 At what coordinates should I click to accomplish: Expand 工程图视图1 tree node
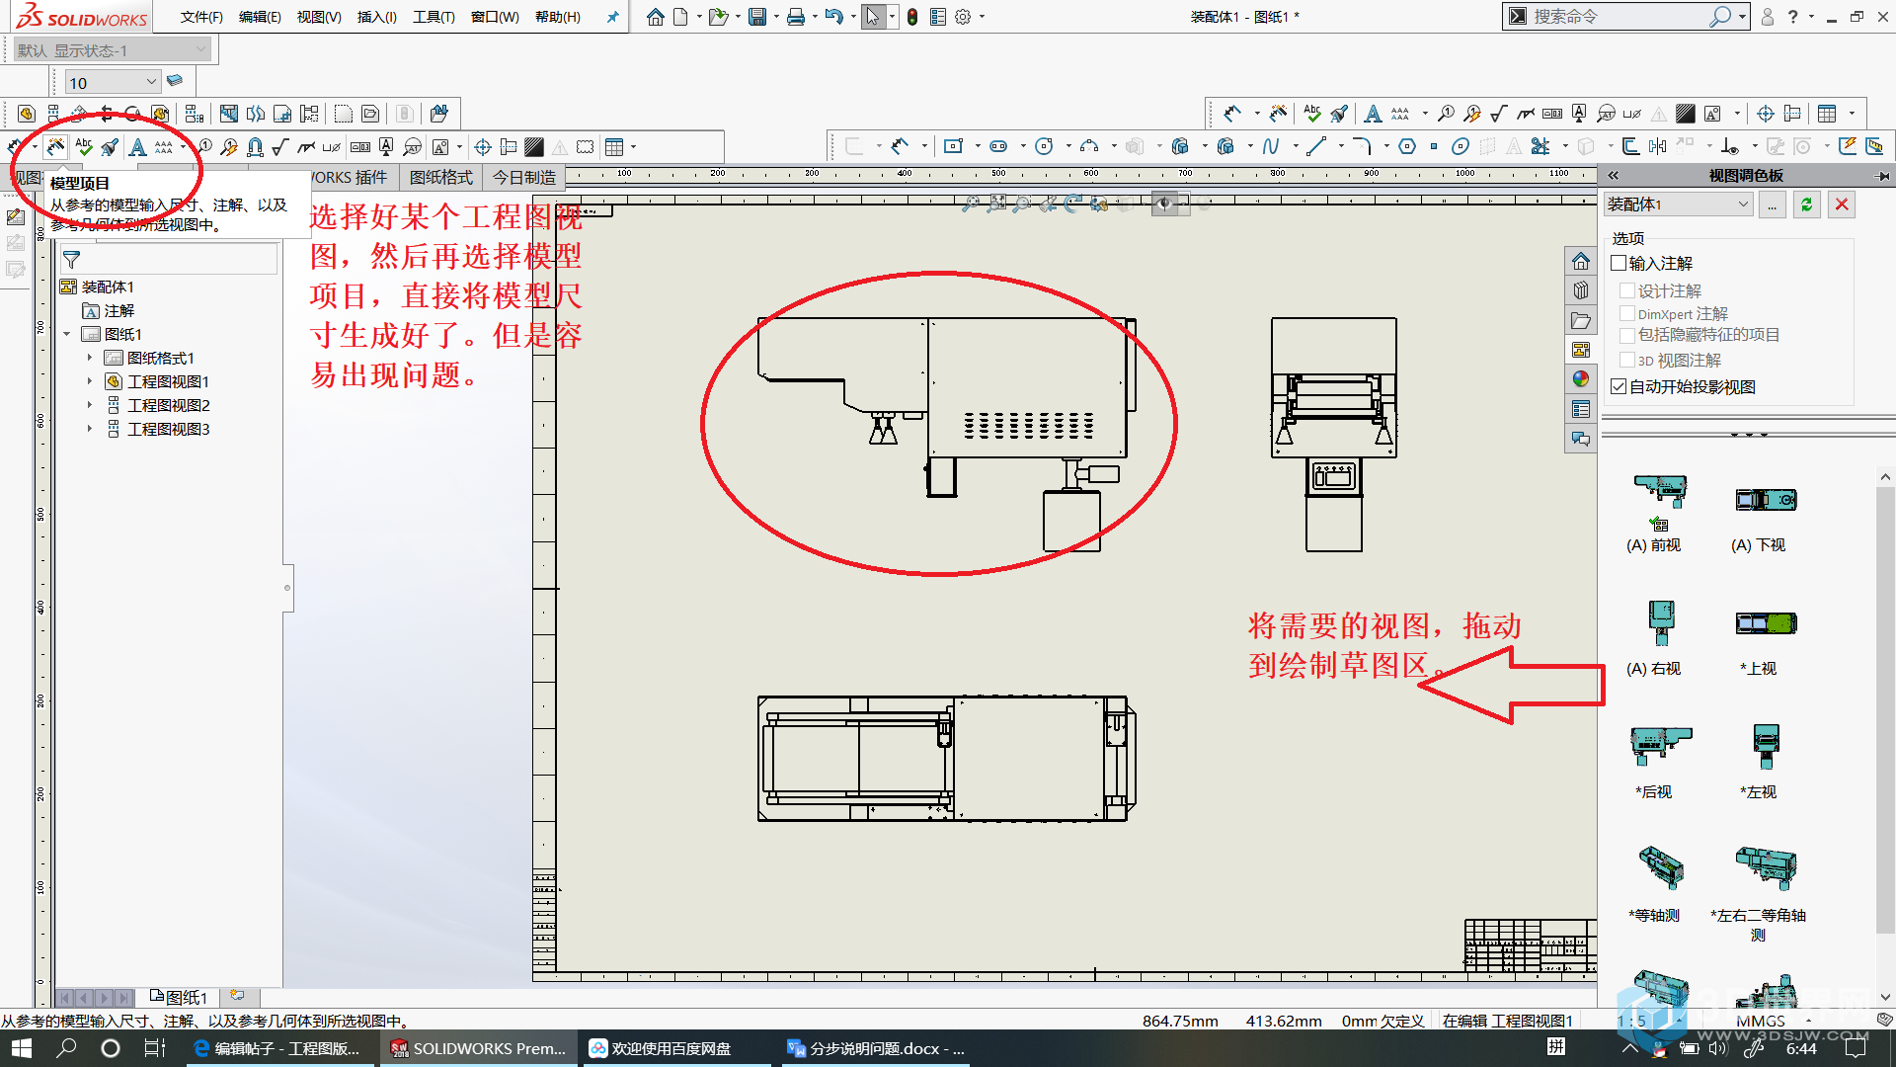(90, 381)
